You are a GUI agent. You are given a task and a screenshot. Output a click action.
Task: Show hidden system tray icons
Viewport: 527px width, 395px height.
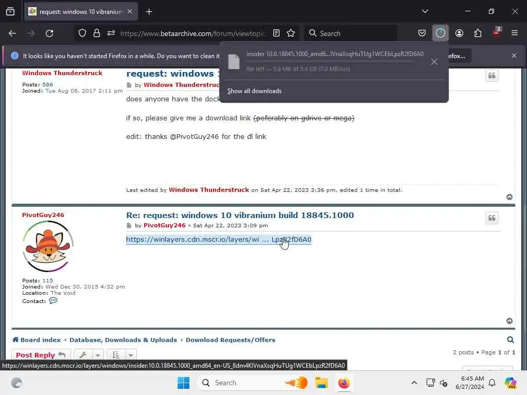[x=414, y=383]
